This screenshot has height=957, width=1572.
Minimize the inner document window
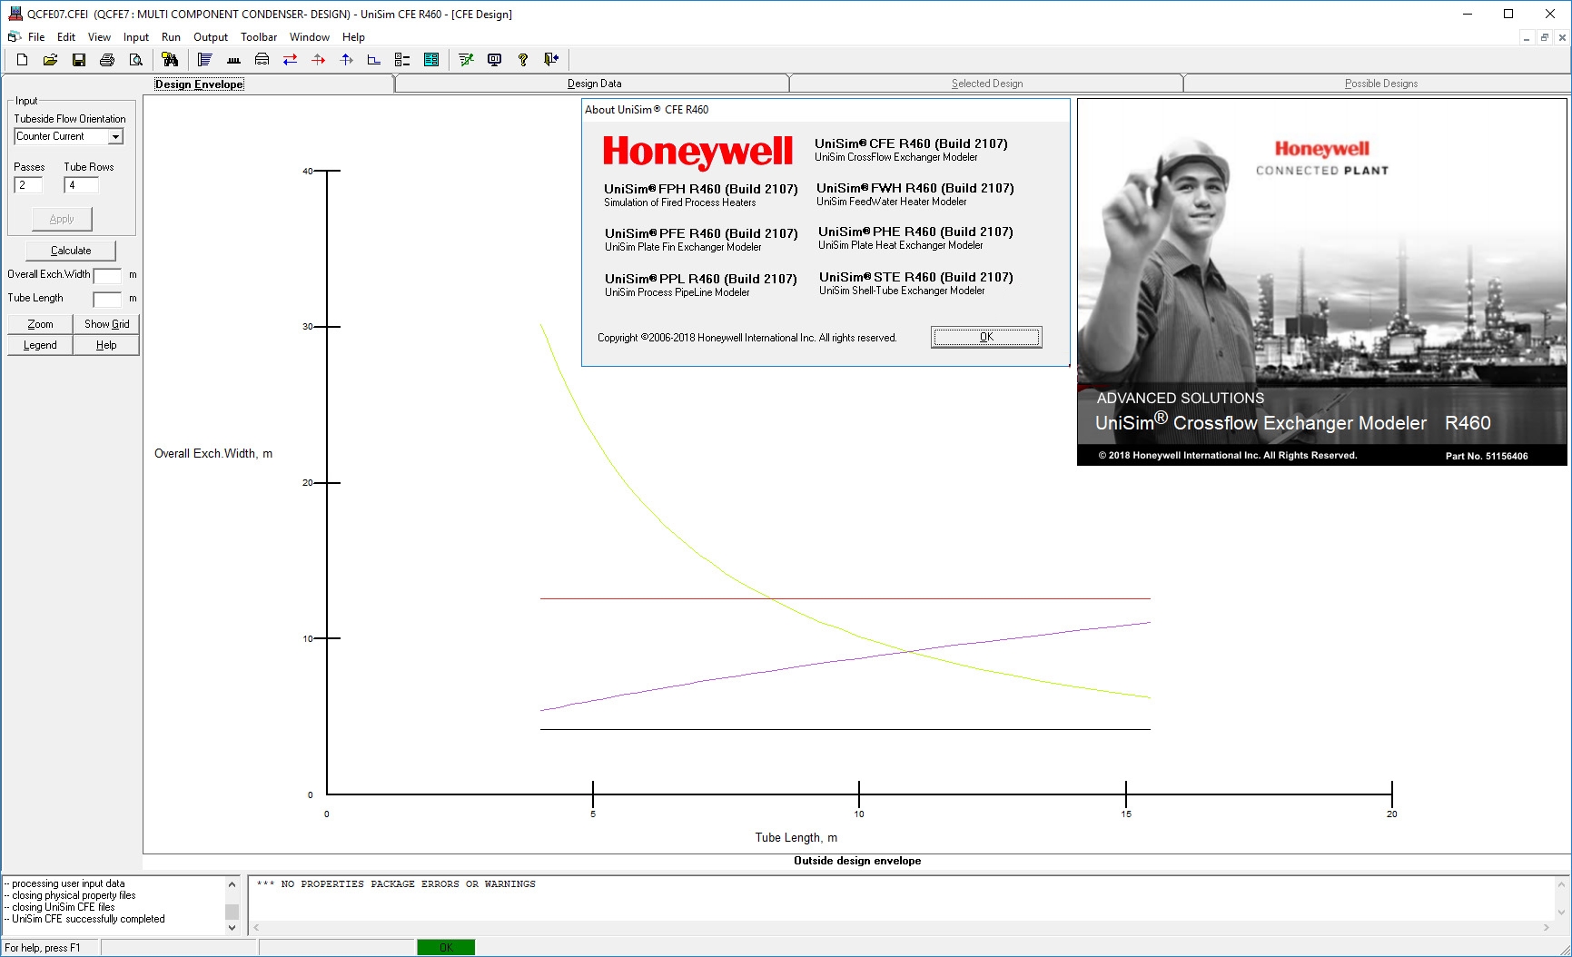point(1527,37)
